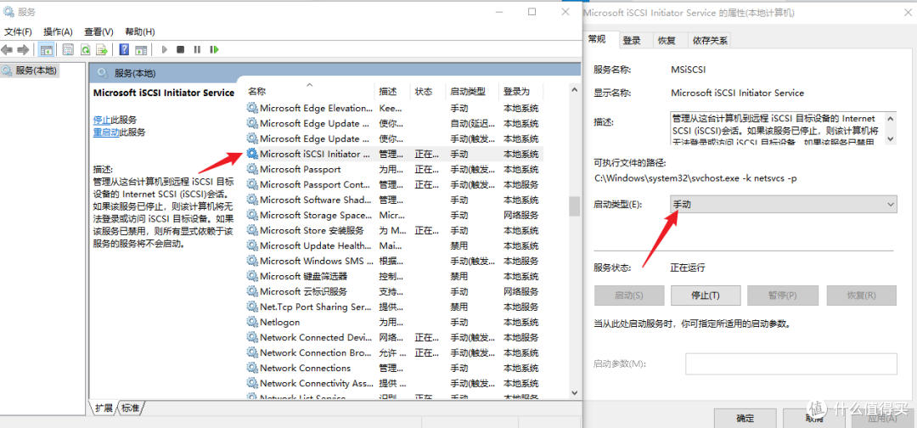The width and height of the screenshot is (917, 428).
Task: Click gear icon beside Microsoft Store 安装服务
Action: pos(252,230)
